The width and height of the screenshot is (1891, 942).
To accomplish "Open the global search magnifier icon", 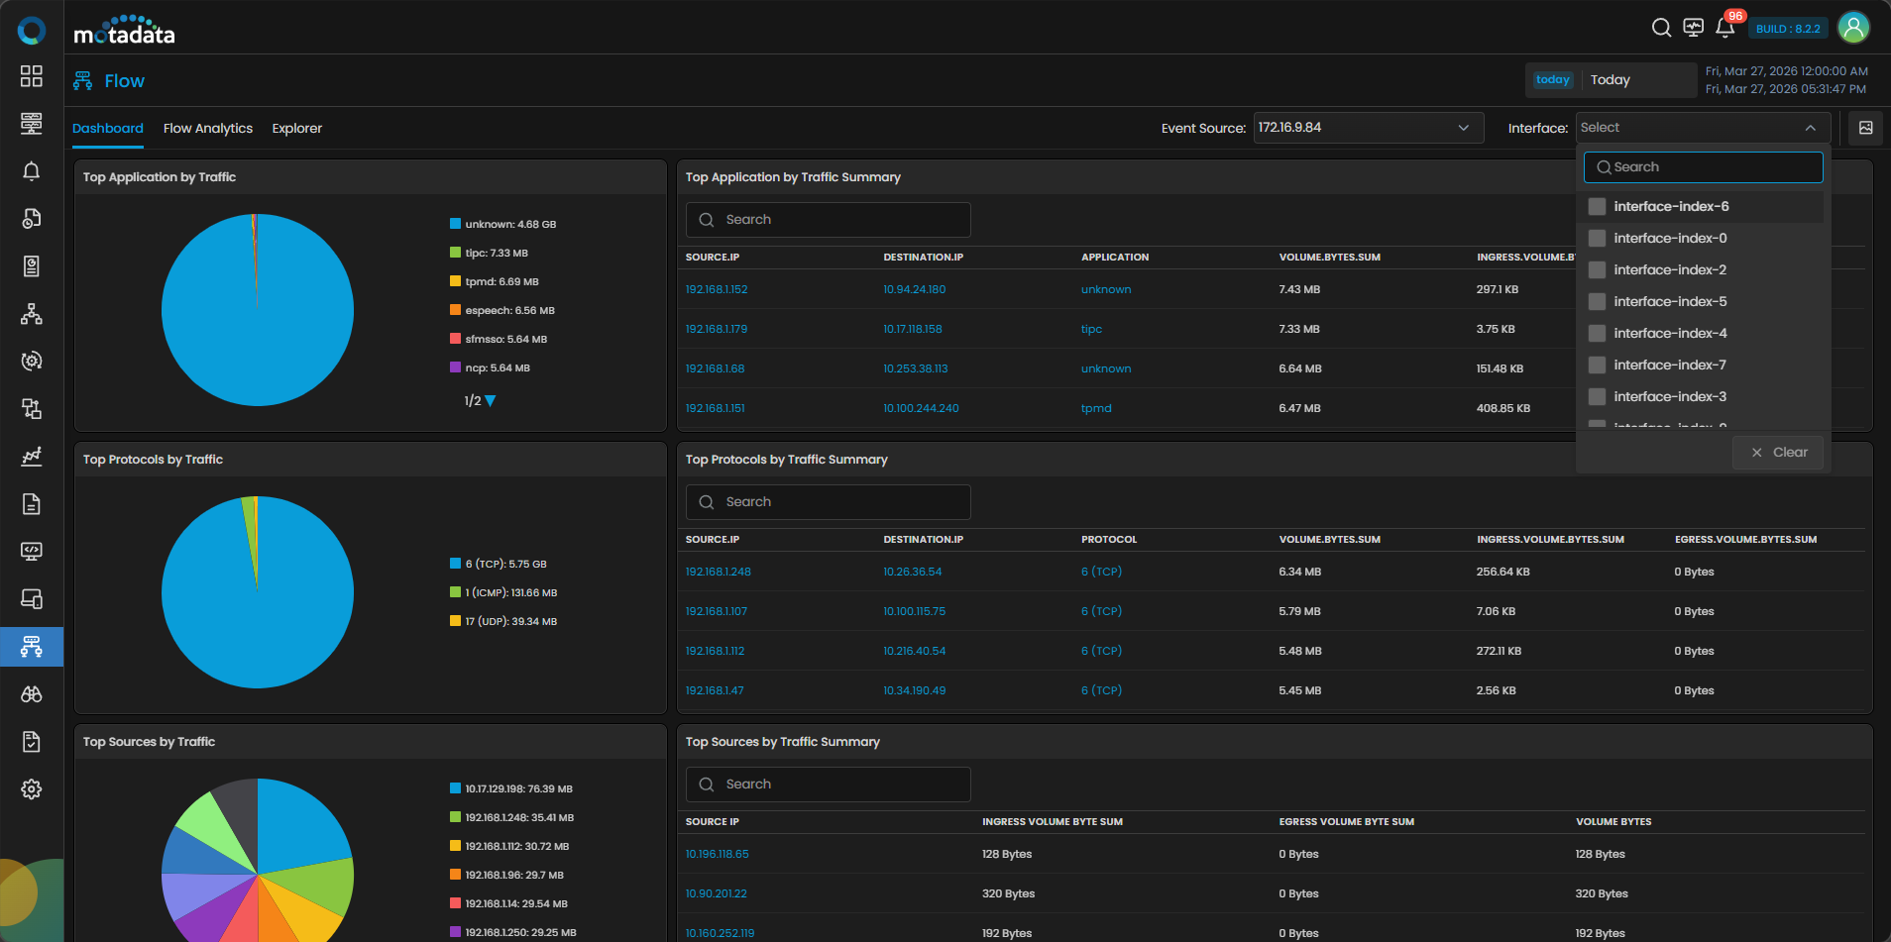I will pos(1661,28).
